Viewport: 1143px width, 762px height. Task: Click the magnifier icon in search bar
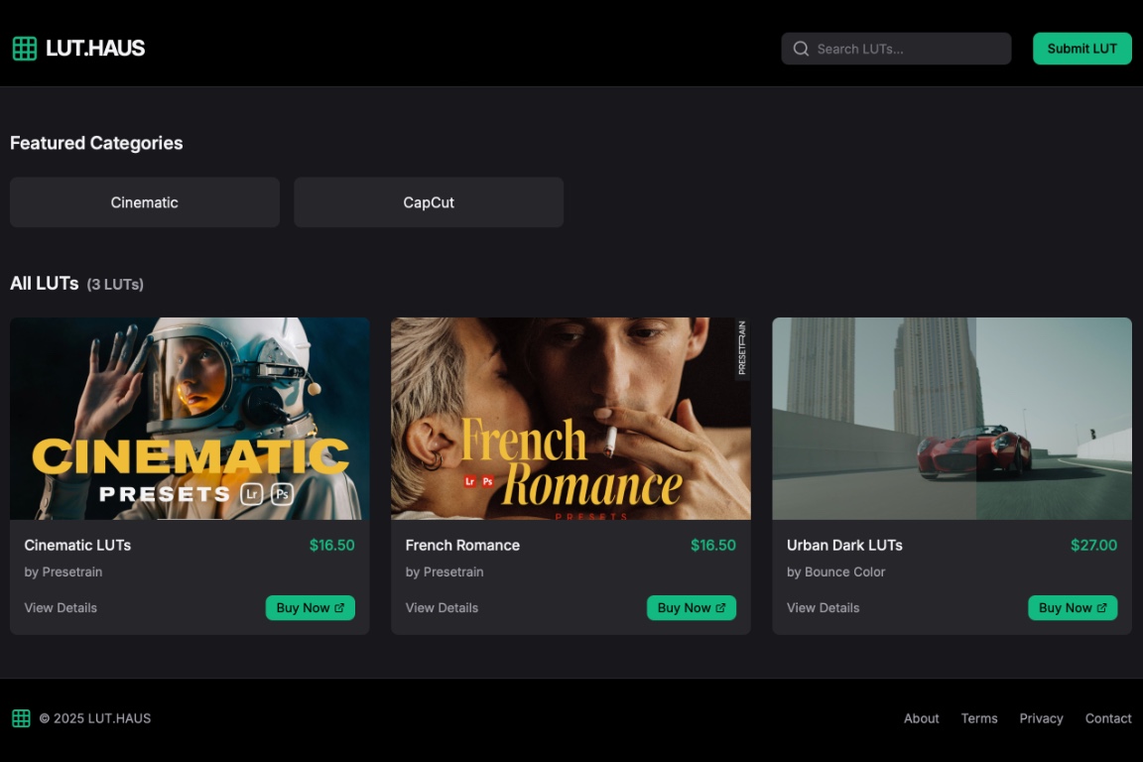point(801,49)
